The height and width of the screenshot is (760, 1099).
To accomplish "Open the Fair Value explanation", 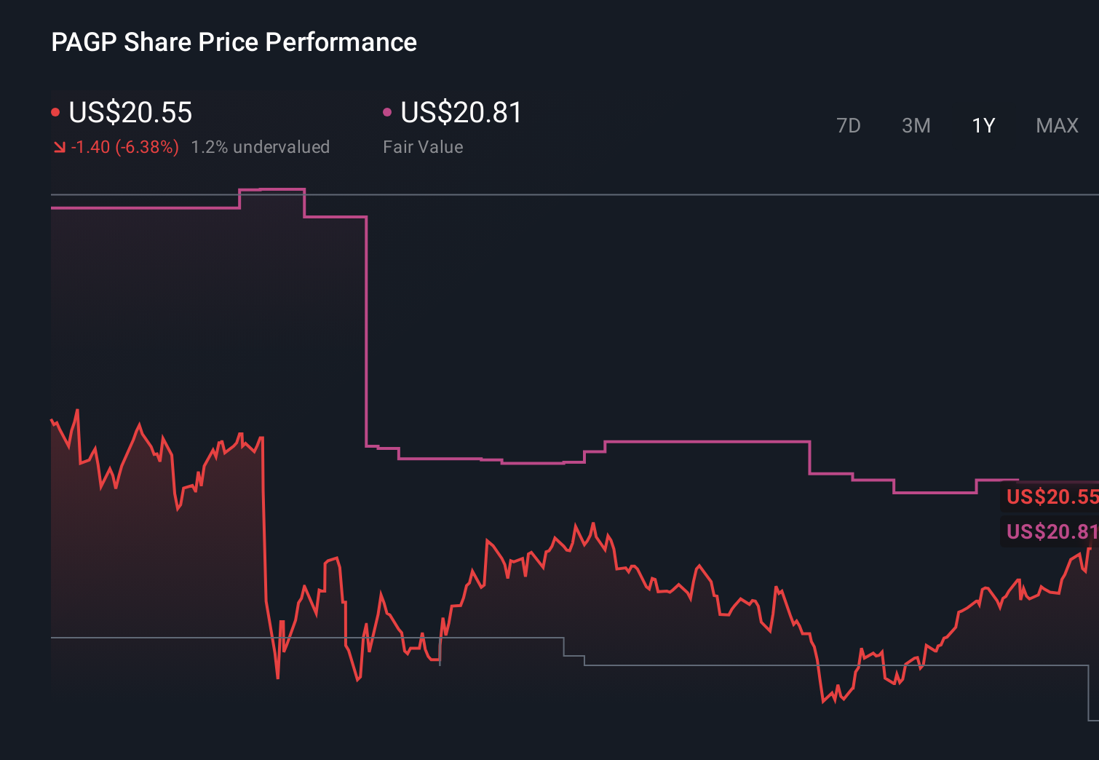I will coord(422,146).
